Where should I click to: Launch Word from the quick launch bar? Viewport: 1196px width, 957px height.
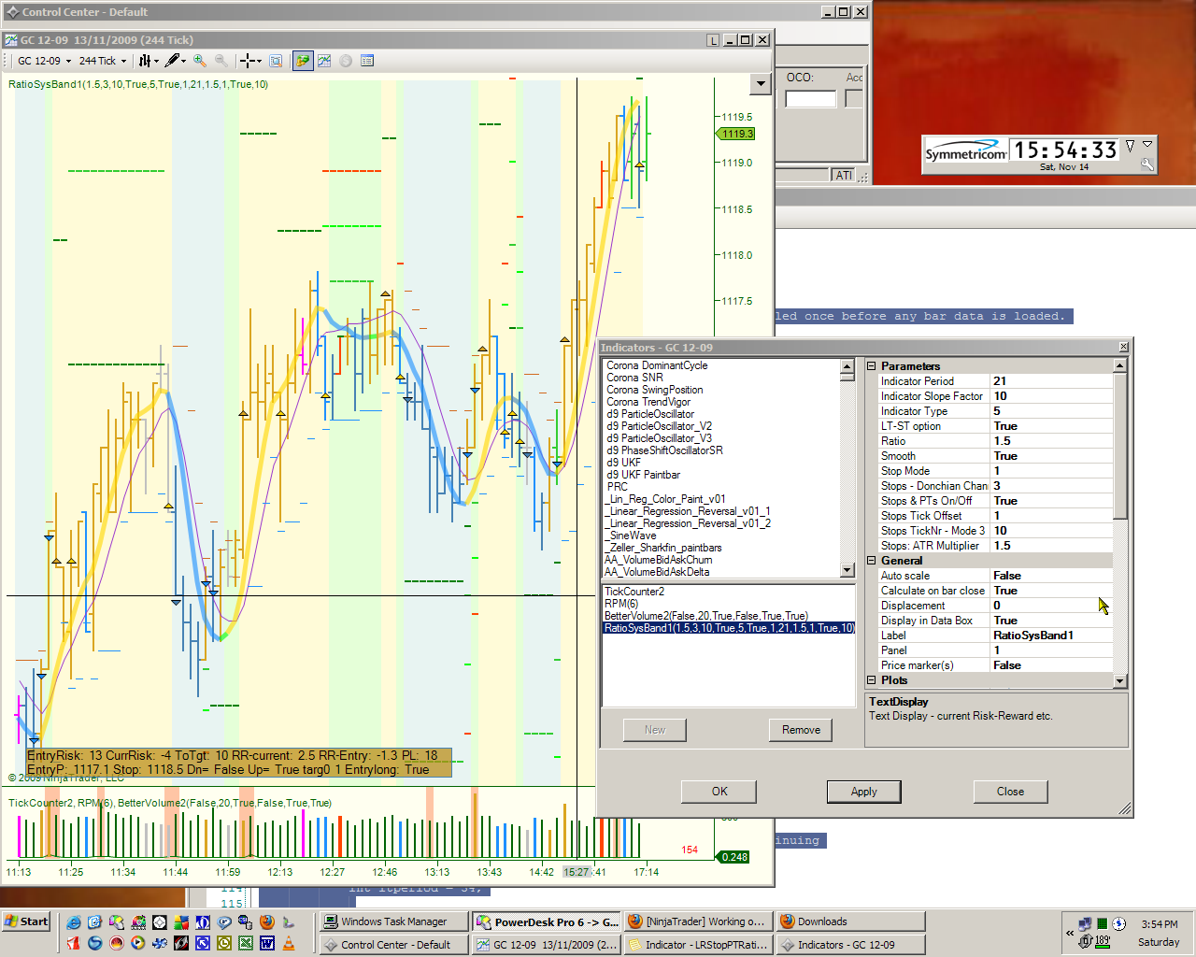[x=267, y=943]
